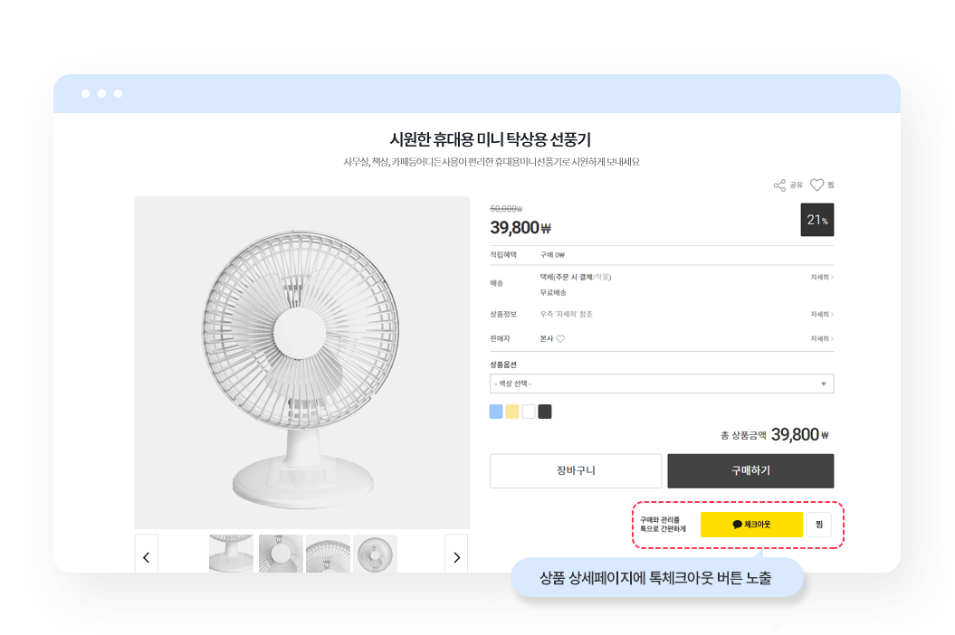Expand product info 자세히 link
Image resolution: width=955 pixels, height=635 pixels.
(822, 314)
